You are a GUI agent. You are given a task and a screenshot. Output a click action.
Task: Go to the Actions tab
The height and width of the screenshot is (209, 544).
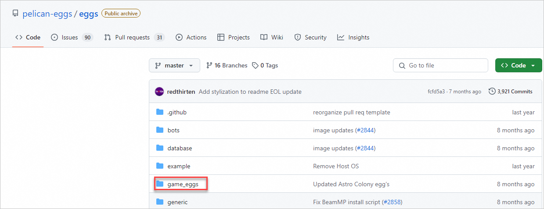[x=191, y=37]
